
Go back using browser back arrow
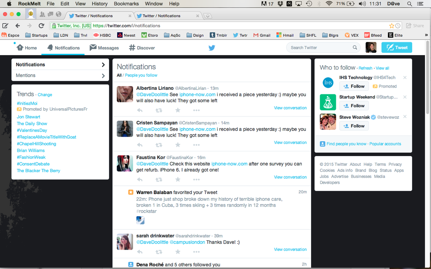point(18,25)
